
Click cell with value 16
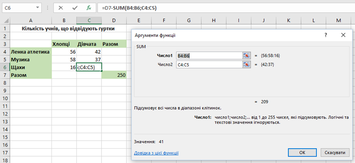(64, 67)
